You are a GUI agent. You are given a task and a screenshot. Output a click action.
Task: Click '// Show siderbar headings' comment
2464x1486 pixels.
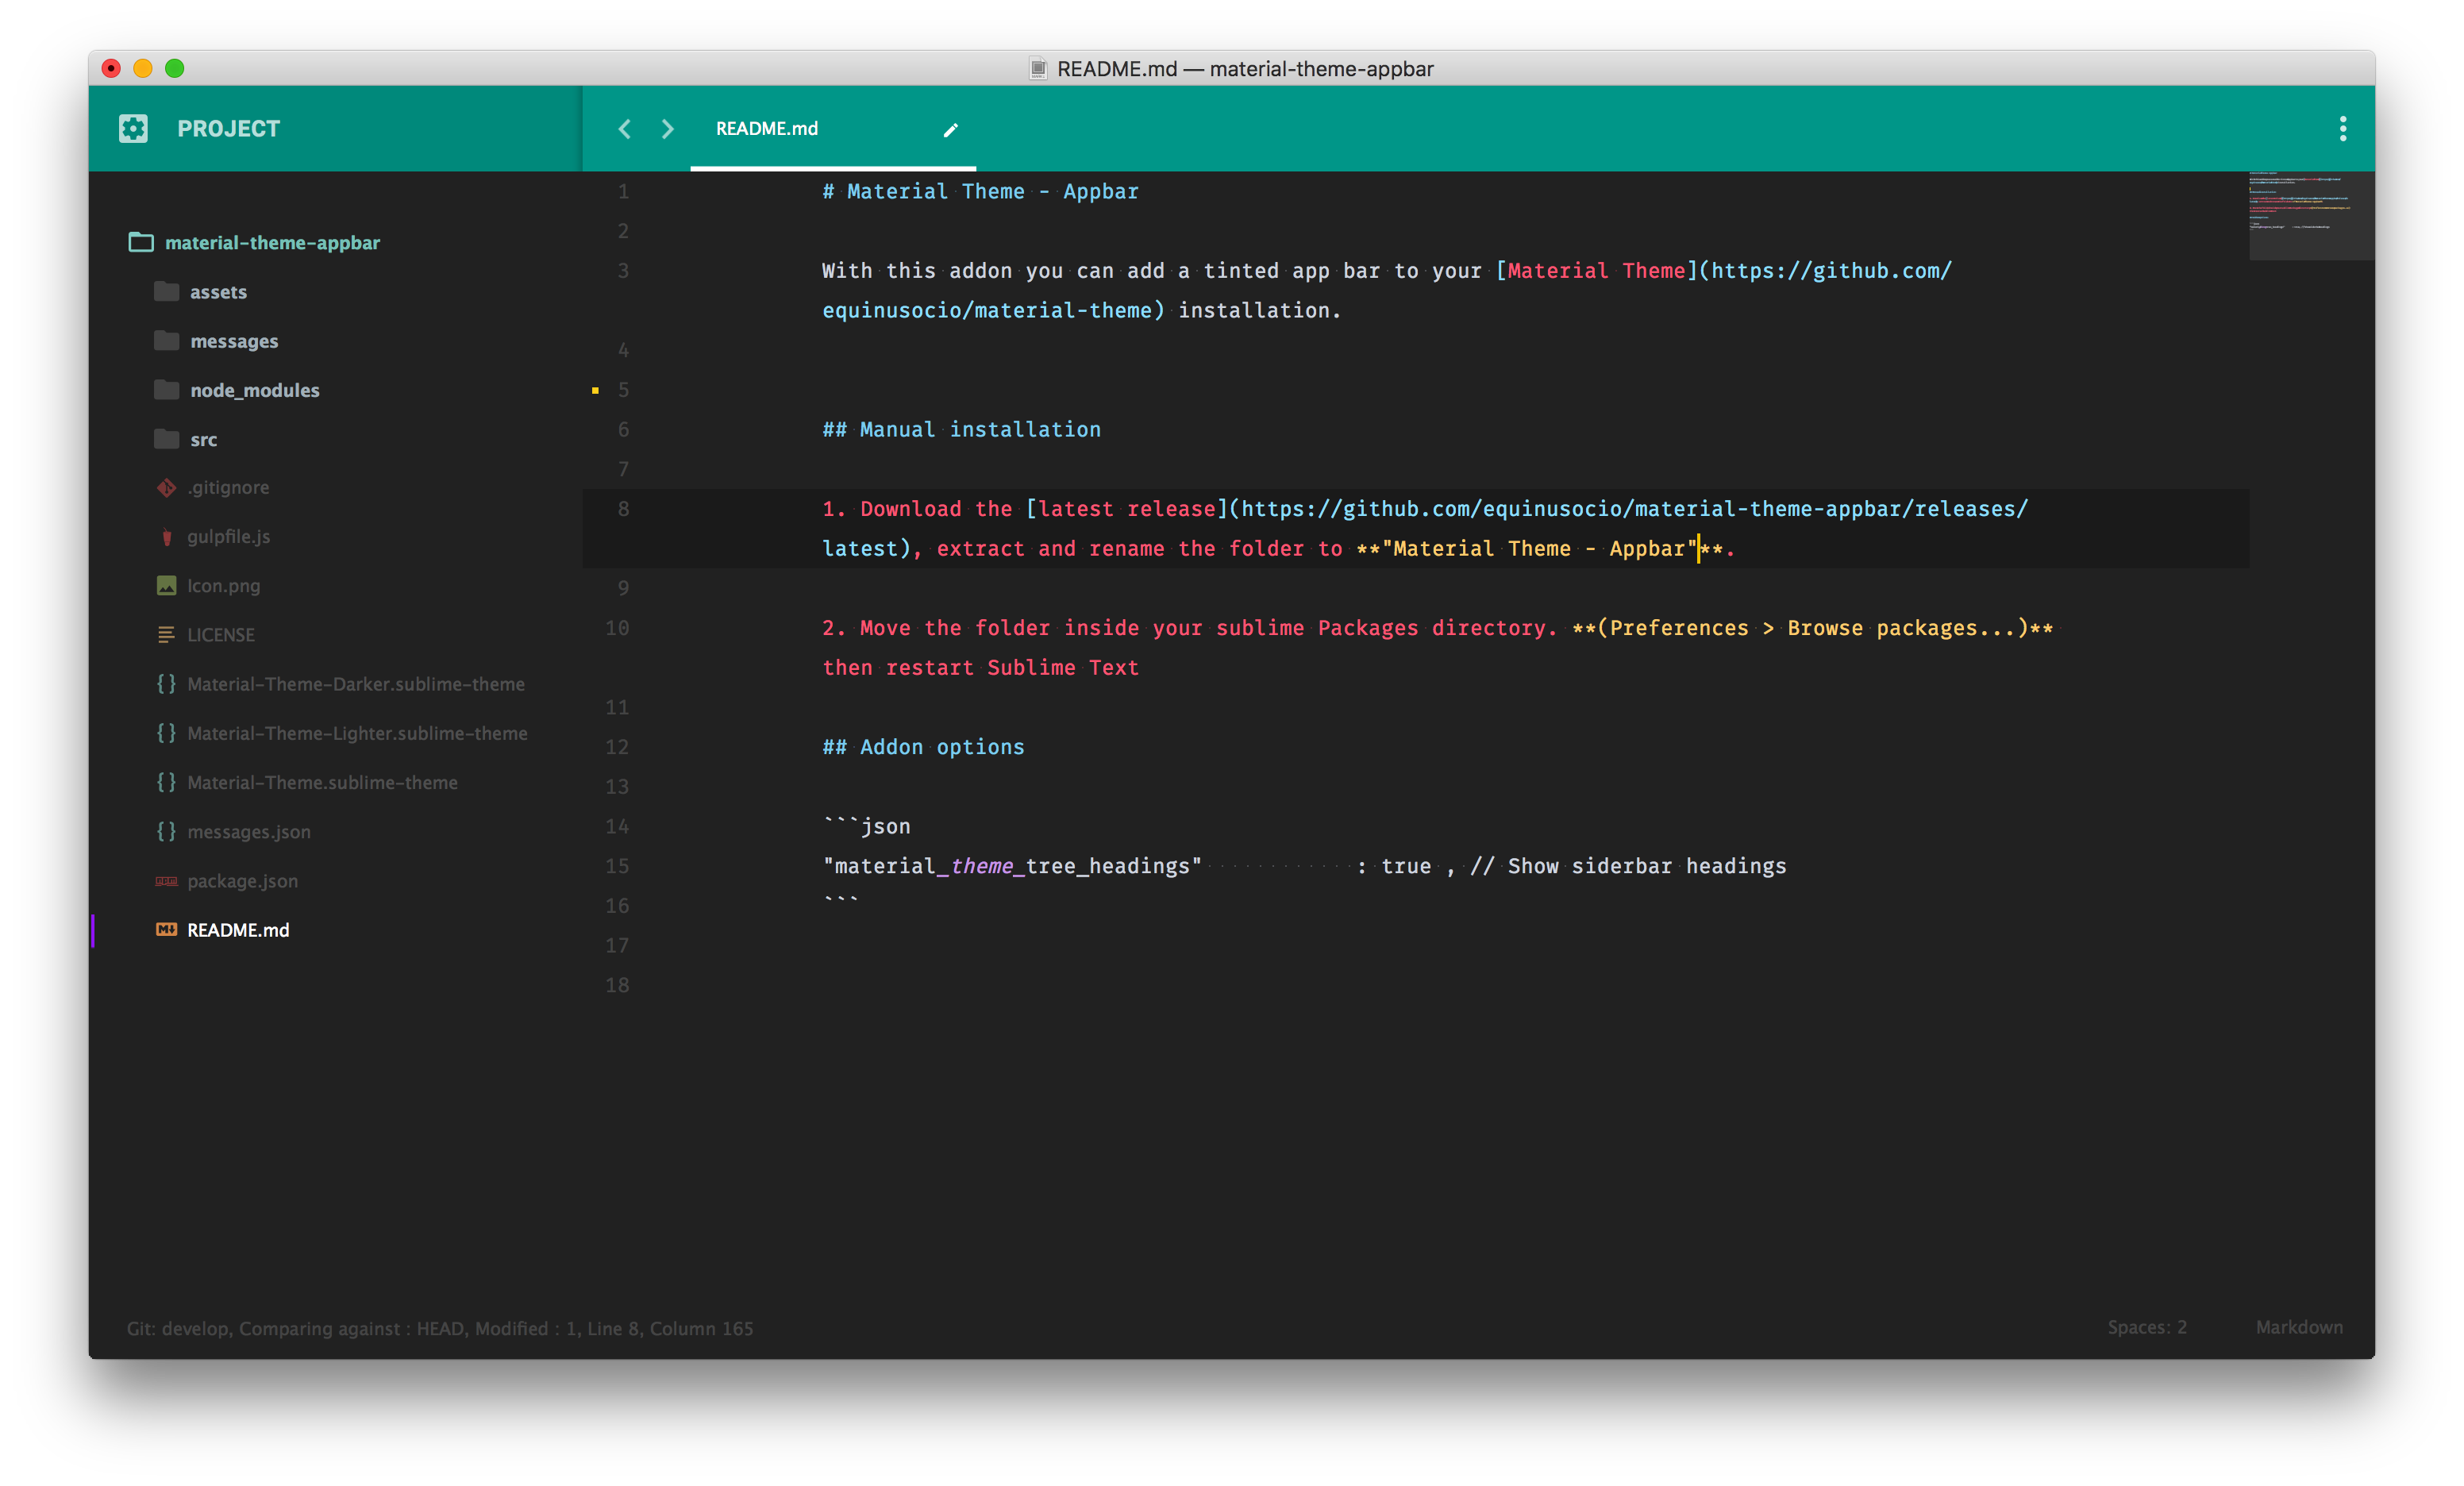pyautogui.click(x=1628, y=865)
